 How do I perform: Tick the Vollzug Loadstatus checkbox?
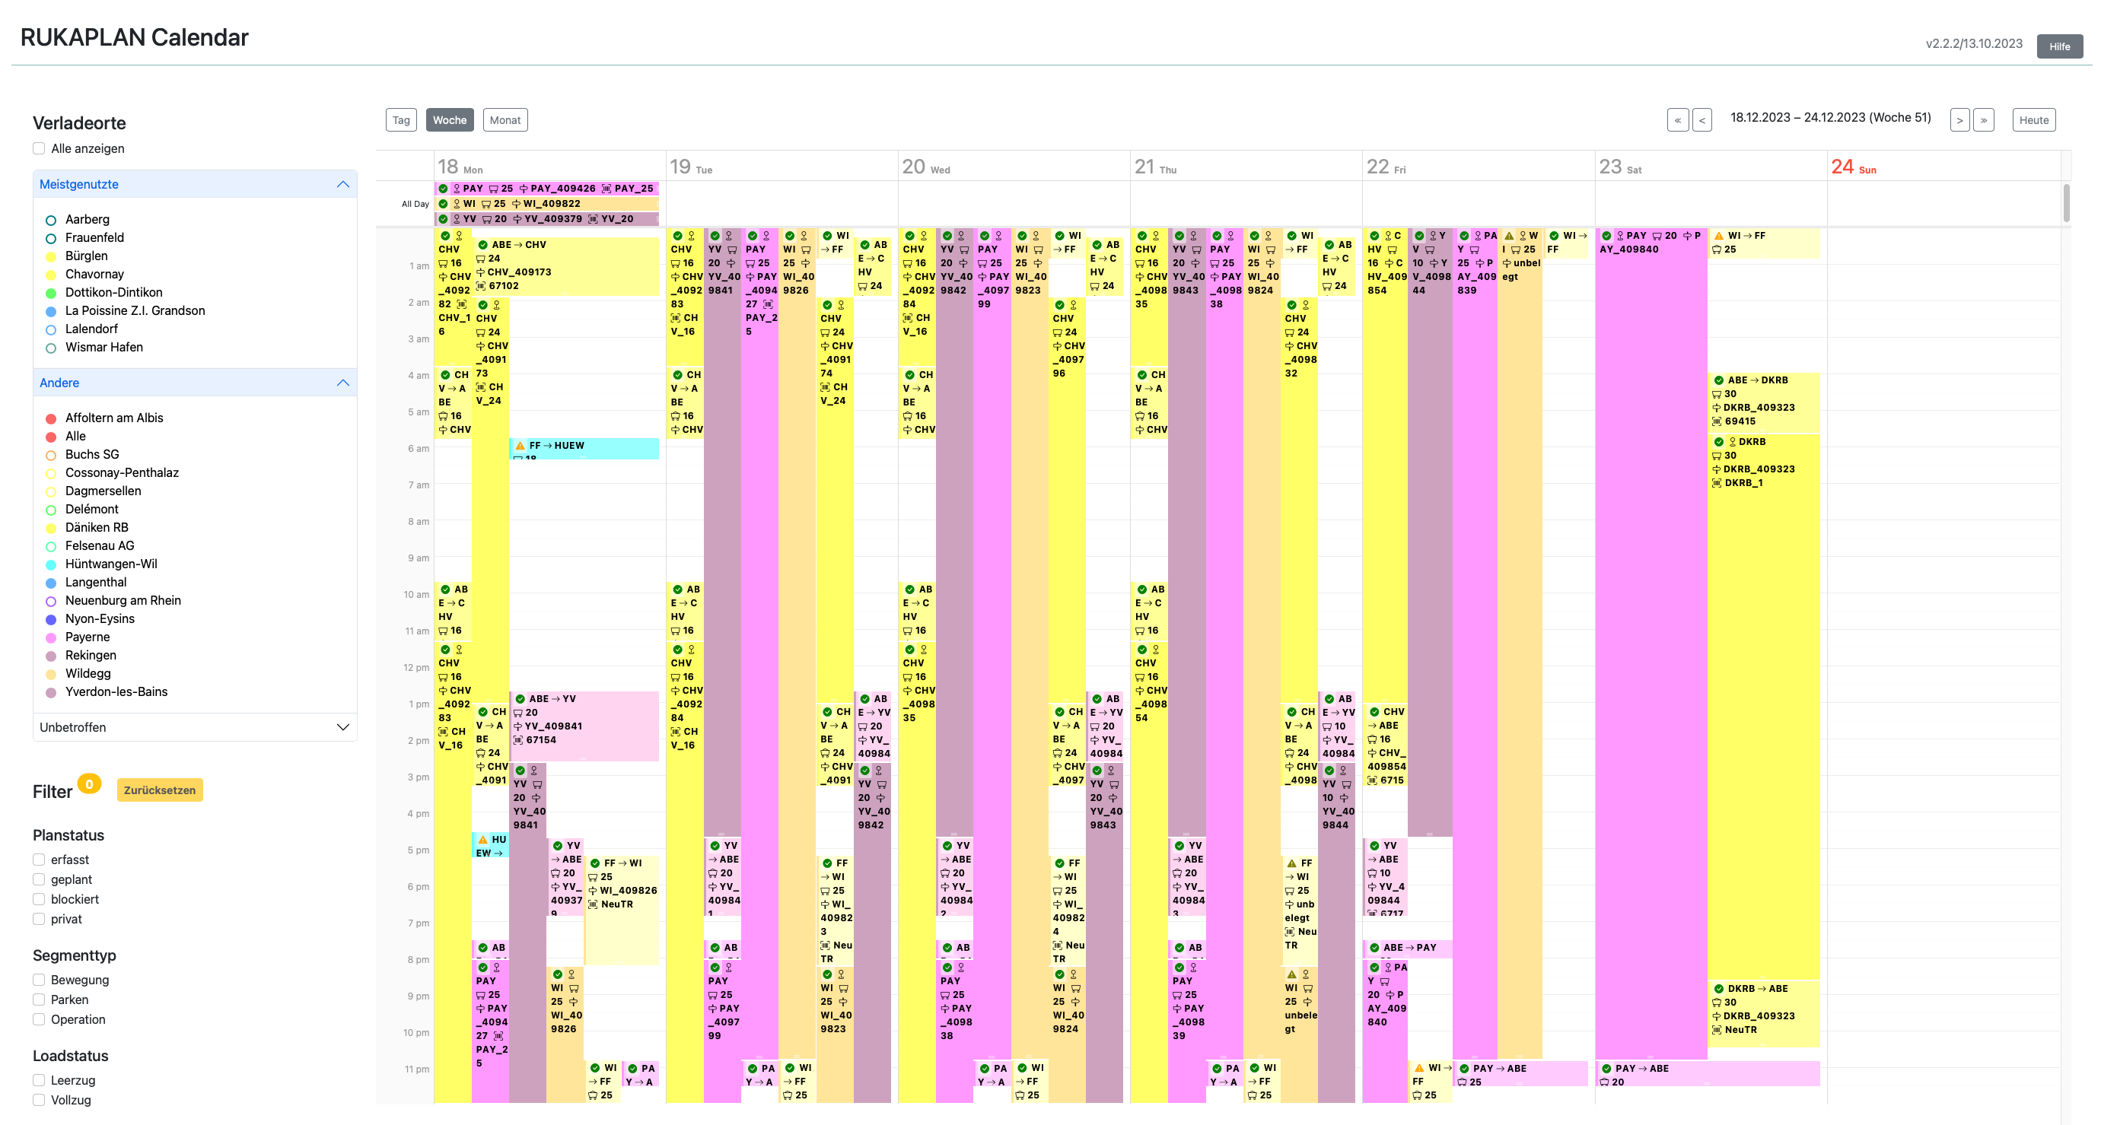pyautogui.click(x=39, y=1100)
